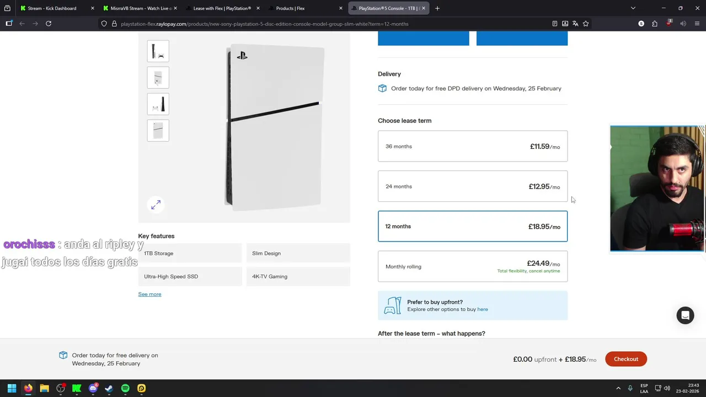
Task: Select third PS5 product thumbnail
Action: [158, 104]
